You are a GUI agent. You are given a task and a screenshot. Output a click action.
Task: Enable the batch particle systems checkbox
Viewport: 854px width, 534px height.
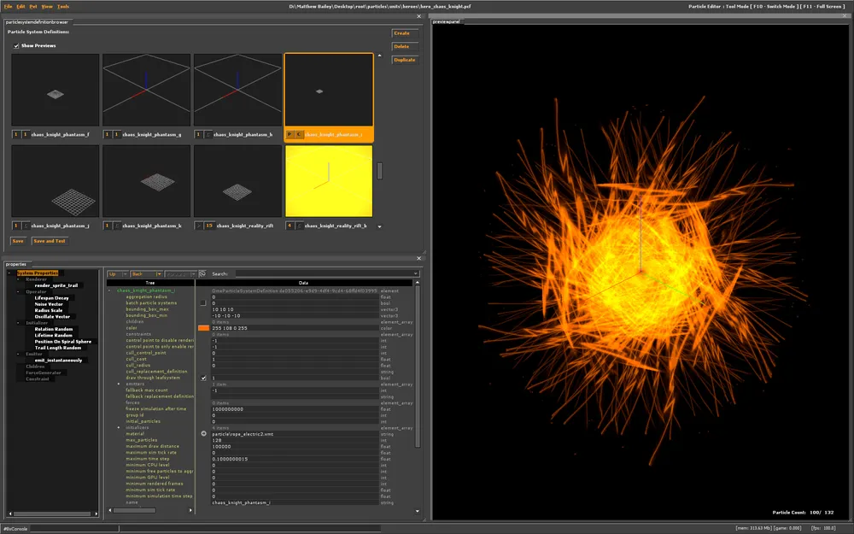click(203, 302)
